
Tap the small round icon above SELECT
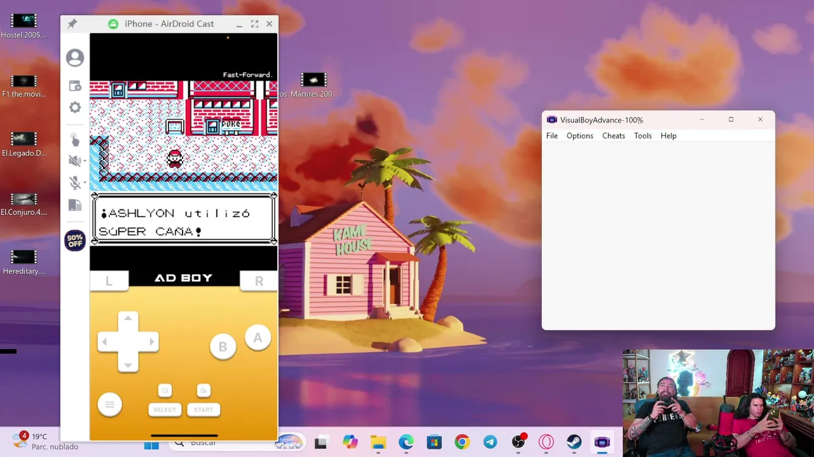coord(165,390)
